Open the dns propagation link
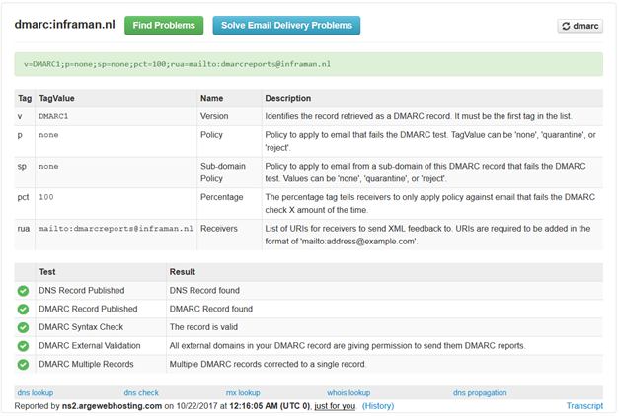Screen dimensions: 619x416 click(x=480, y=393)
